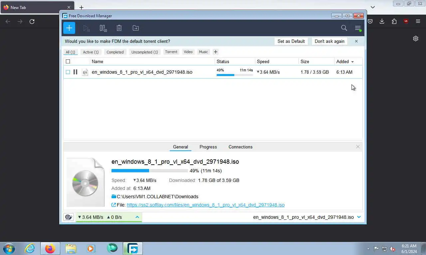Expand bottom-right download name chevron
426x255 pixels.
pyautogui.click(x=359, y=217)
